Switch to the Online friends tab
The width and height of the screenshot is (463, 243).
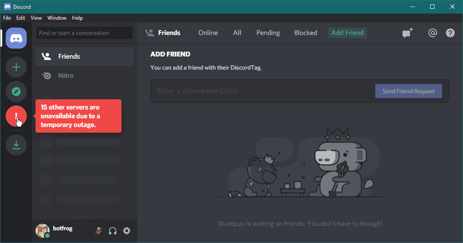point(208,33)
